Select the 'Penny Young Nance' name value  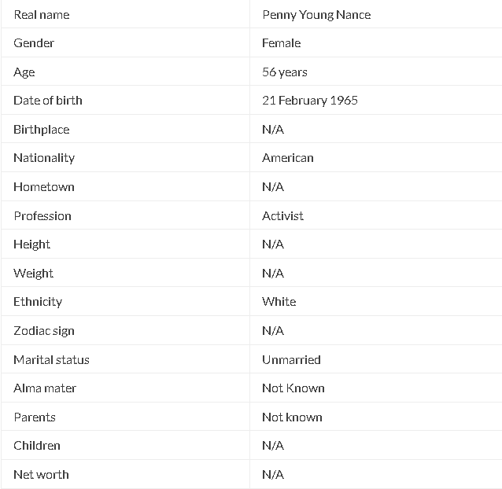tap(316, 15)
